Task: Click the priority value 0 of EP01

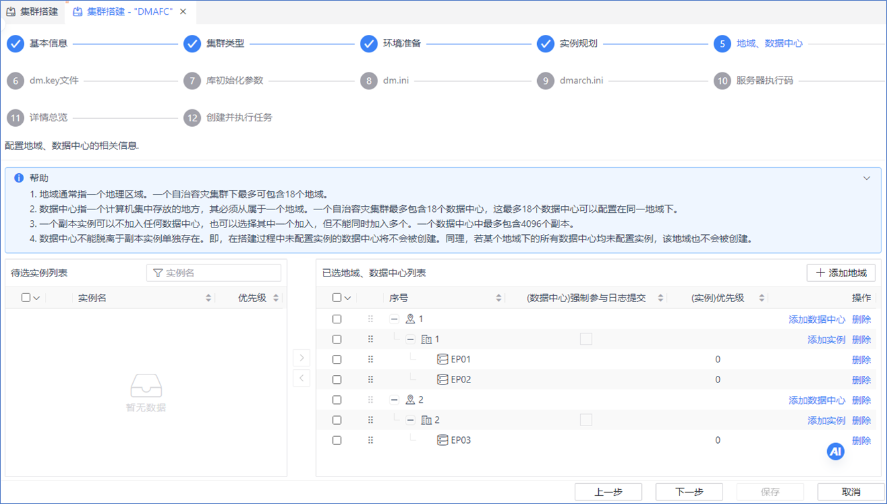Action: coord(718,360)
